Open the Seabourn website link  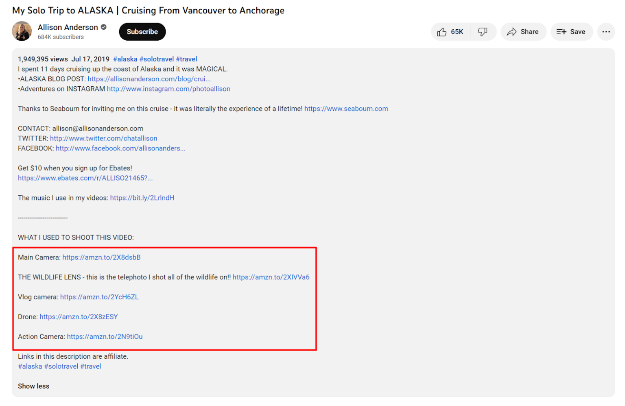[346, 109]
